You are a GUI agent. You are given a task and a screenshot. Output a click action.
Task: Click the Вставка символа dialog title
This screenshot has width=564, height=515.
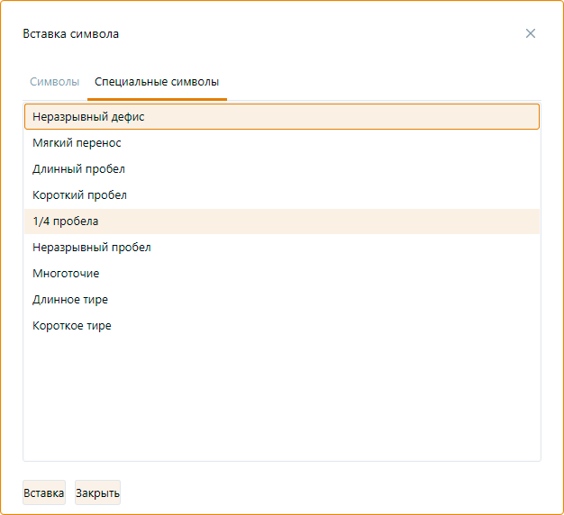[70, 34]
